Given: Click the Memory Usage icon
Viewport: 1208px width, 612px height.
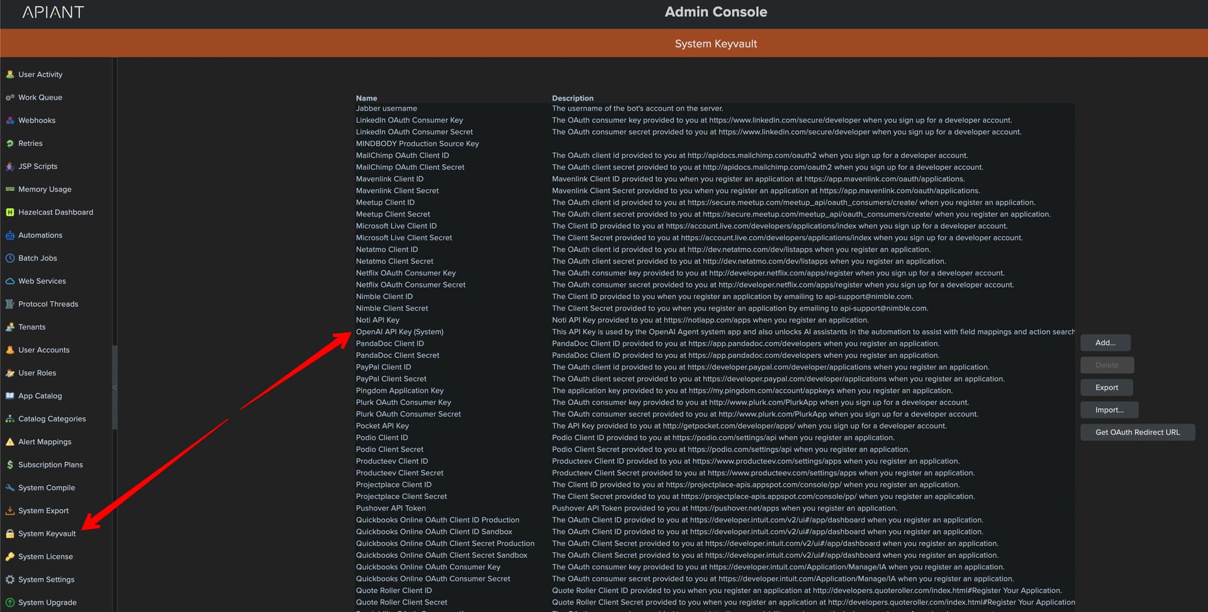Looking at the screenshot, I should [x=10, y=189].
